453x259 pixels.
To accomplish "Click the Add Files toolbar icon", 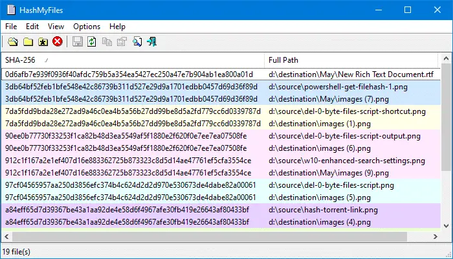I will click(x=13, y=41).
